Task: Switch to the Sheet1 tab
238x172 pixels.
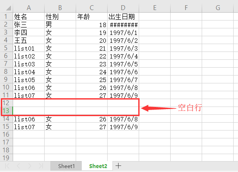Action: point(66,166)
